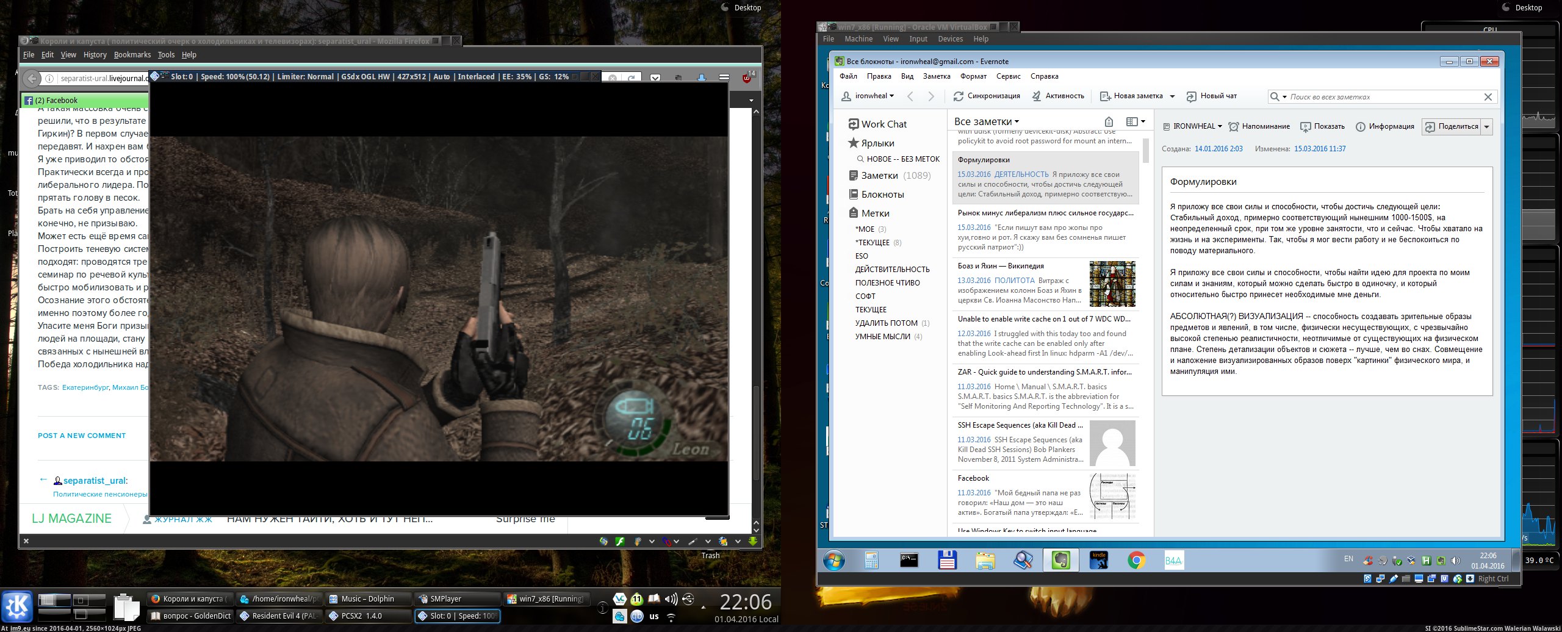Clear the Evernote search with X
This screenshot has width=1562, height=632.
pos(1488,97)
